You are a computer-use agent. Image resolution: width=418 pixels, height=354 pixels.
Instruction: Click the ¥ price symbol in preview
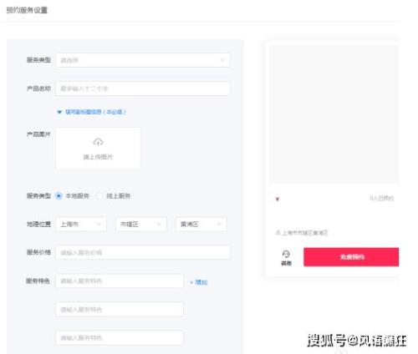tap(278, 199)
